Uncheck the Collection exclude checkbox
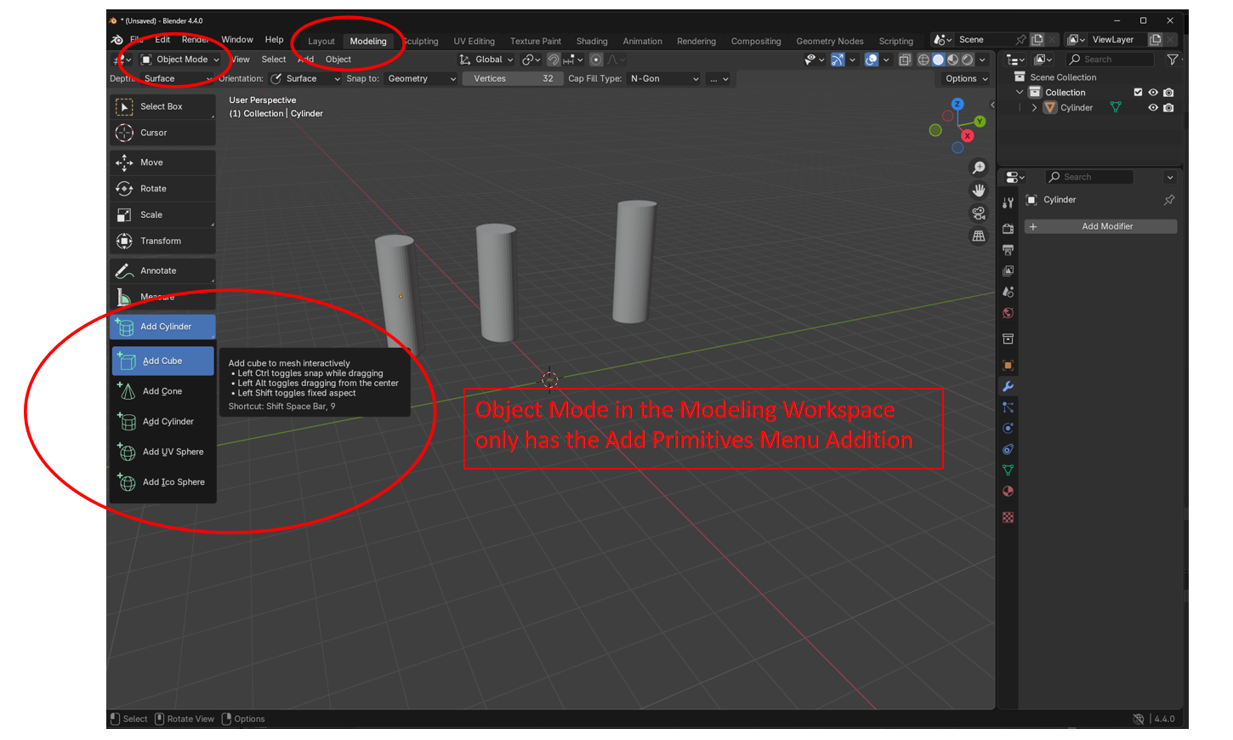Screen dimensions: 1233x740 click(x=1138, y=93)
